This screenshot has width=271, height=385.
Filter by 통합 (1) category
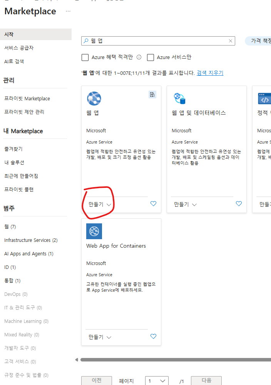click(x=12, y=280)
